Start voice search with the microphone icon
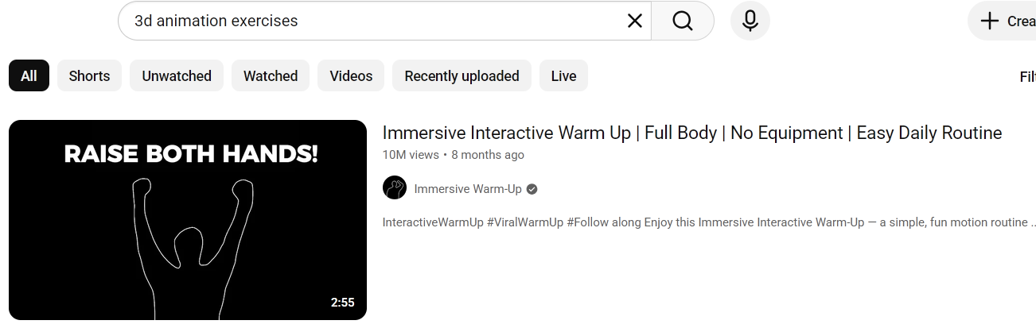 point(750,21)
